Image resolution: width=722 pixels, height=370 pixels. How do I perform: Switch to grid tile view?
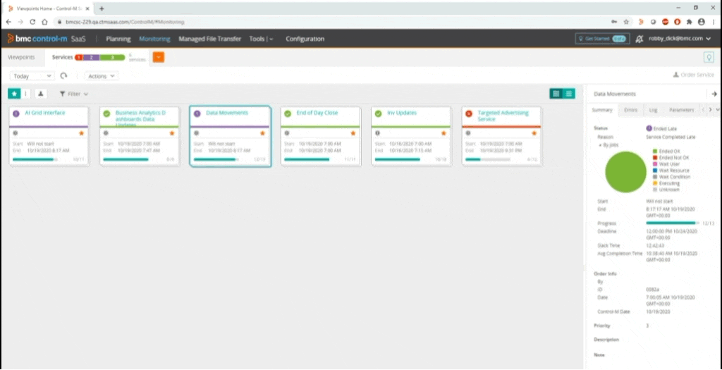click(556, 93)
